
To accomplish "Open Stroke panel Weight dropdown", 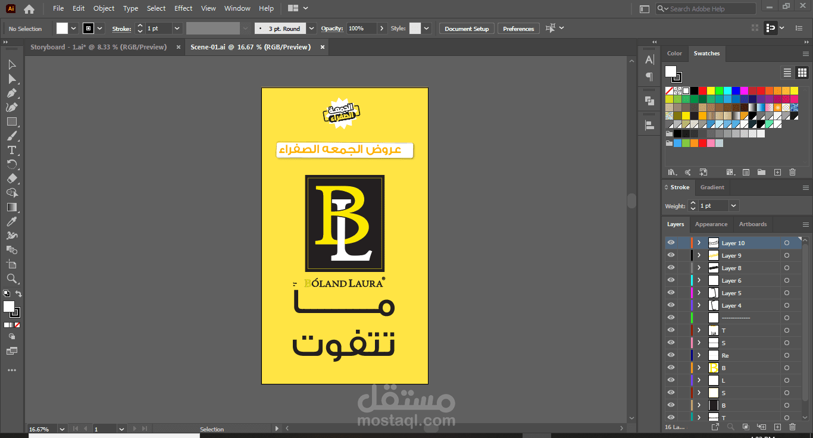I will coord(733,206).
